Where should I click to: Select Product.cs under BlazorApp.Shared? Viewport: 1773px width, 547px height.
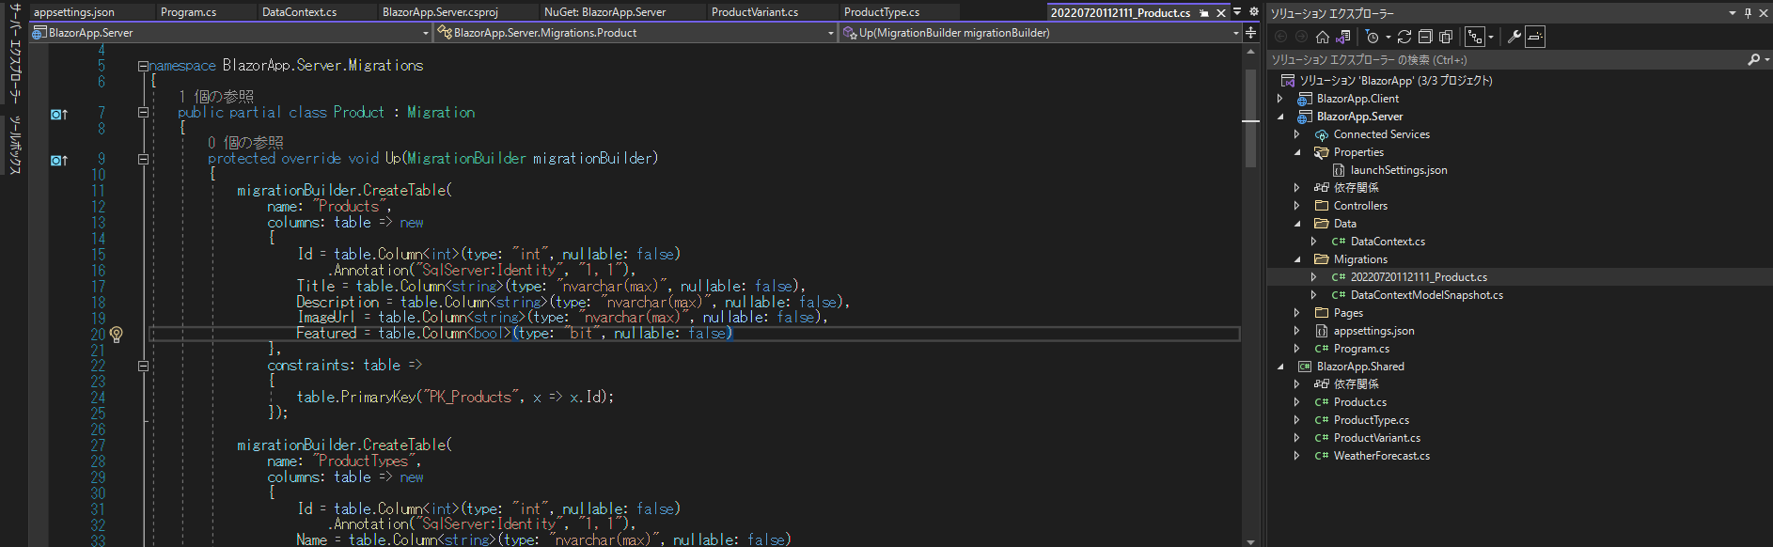(1359, 402)
